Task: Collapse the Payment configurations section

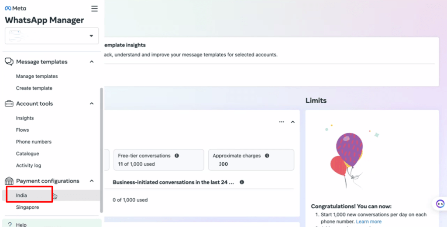Action: tap(92, 181)
